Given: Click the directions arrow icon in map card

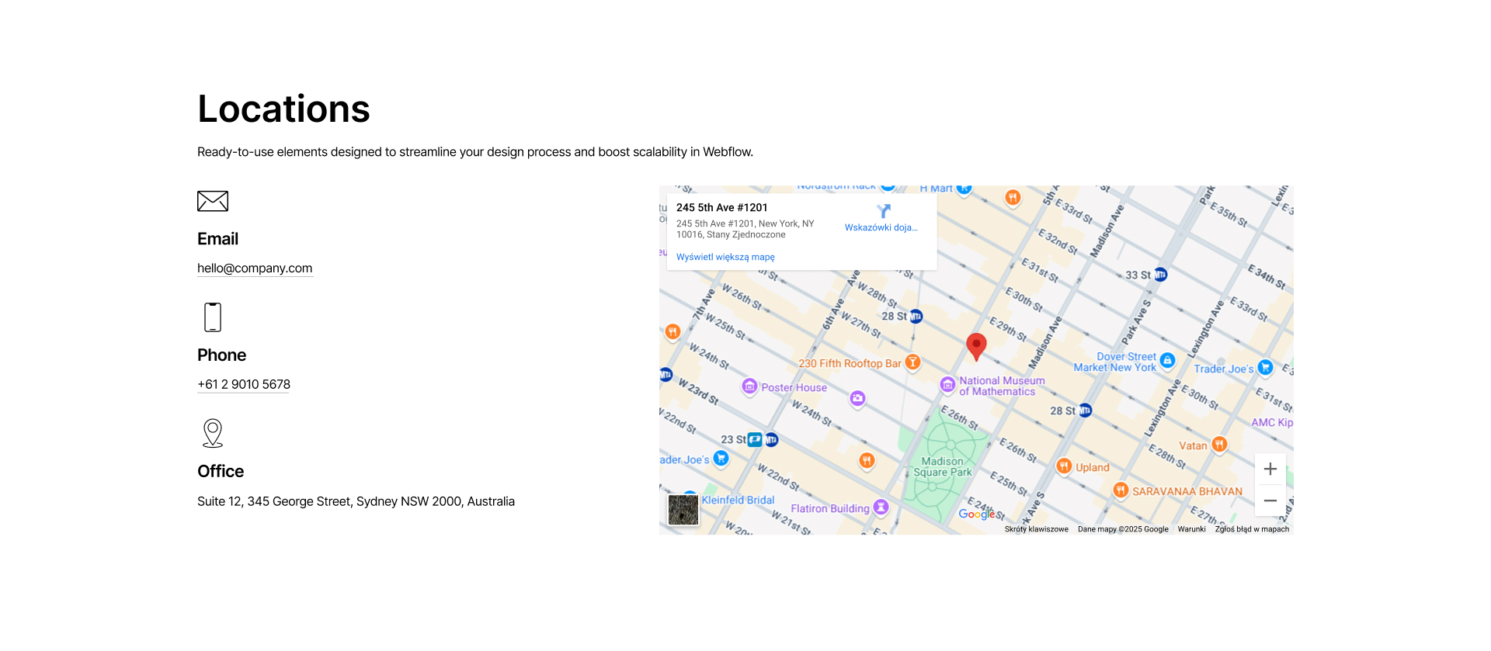Looking at the screenshot, I should click(883, 211).
